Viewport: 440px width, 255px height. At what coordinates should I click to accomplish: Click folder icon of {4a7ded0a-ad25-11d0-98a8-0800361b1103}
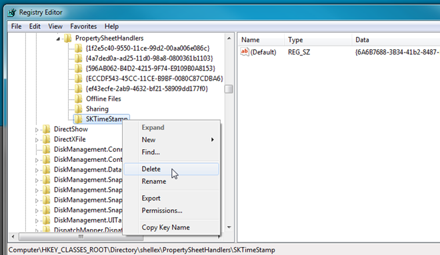78,59
